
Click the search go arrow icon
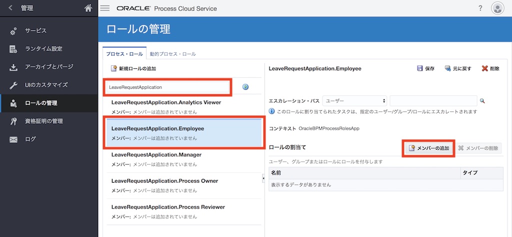point(245,87)
